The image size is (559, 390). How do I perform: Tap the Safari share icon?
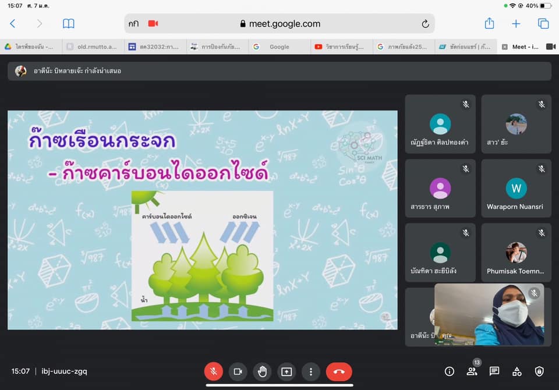click(489, 24)
